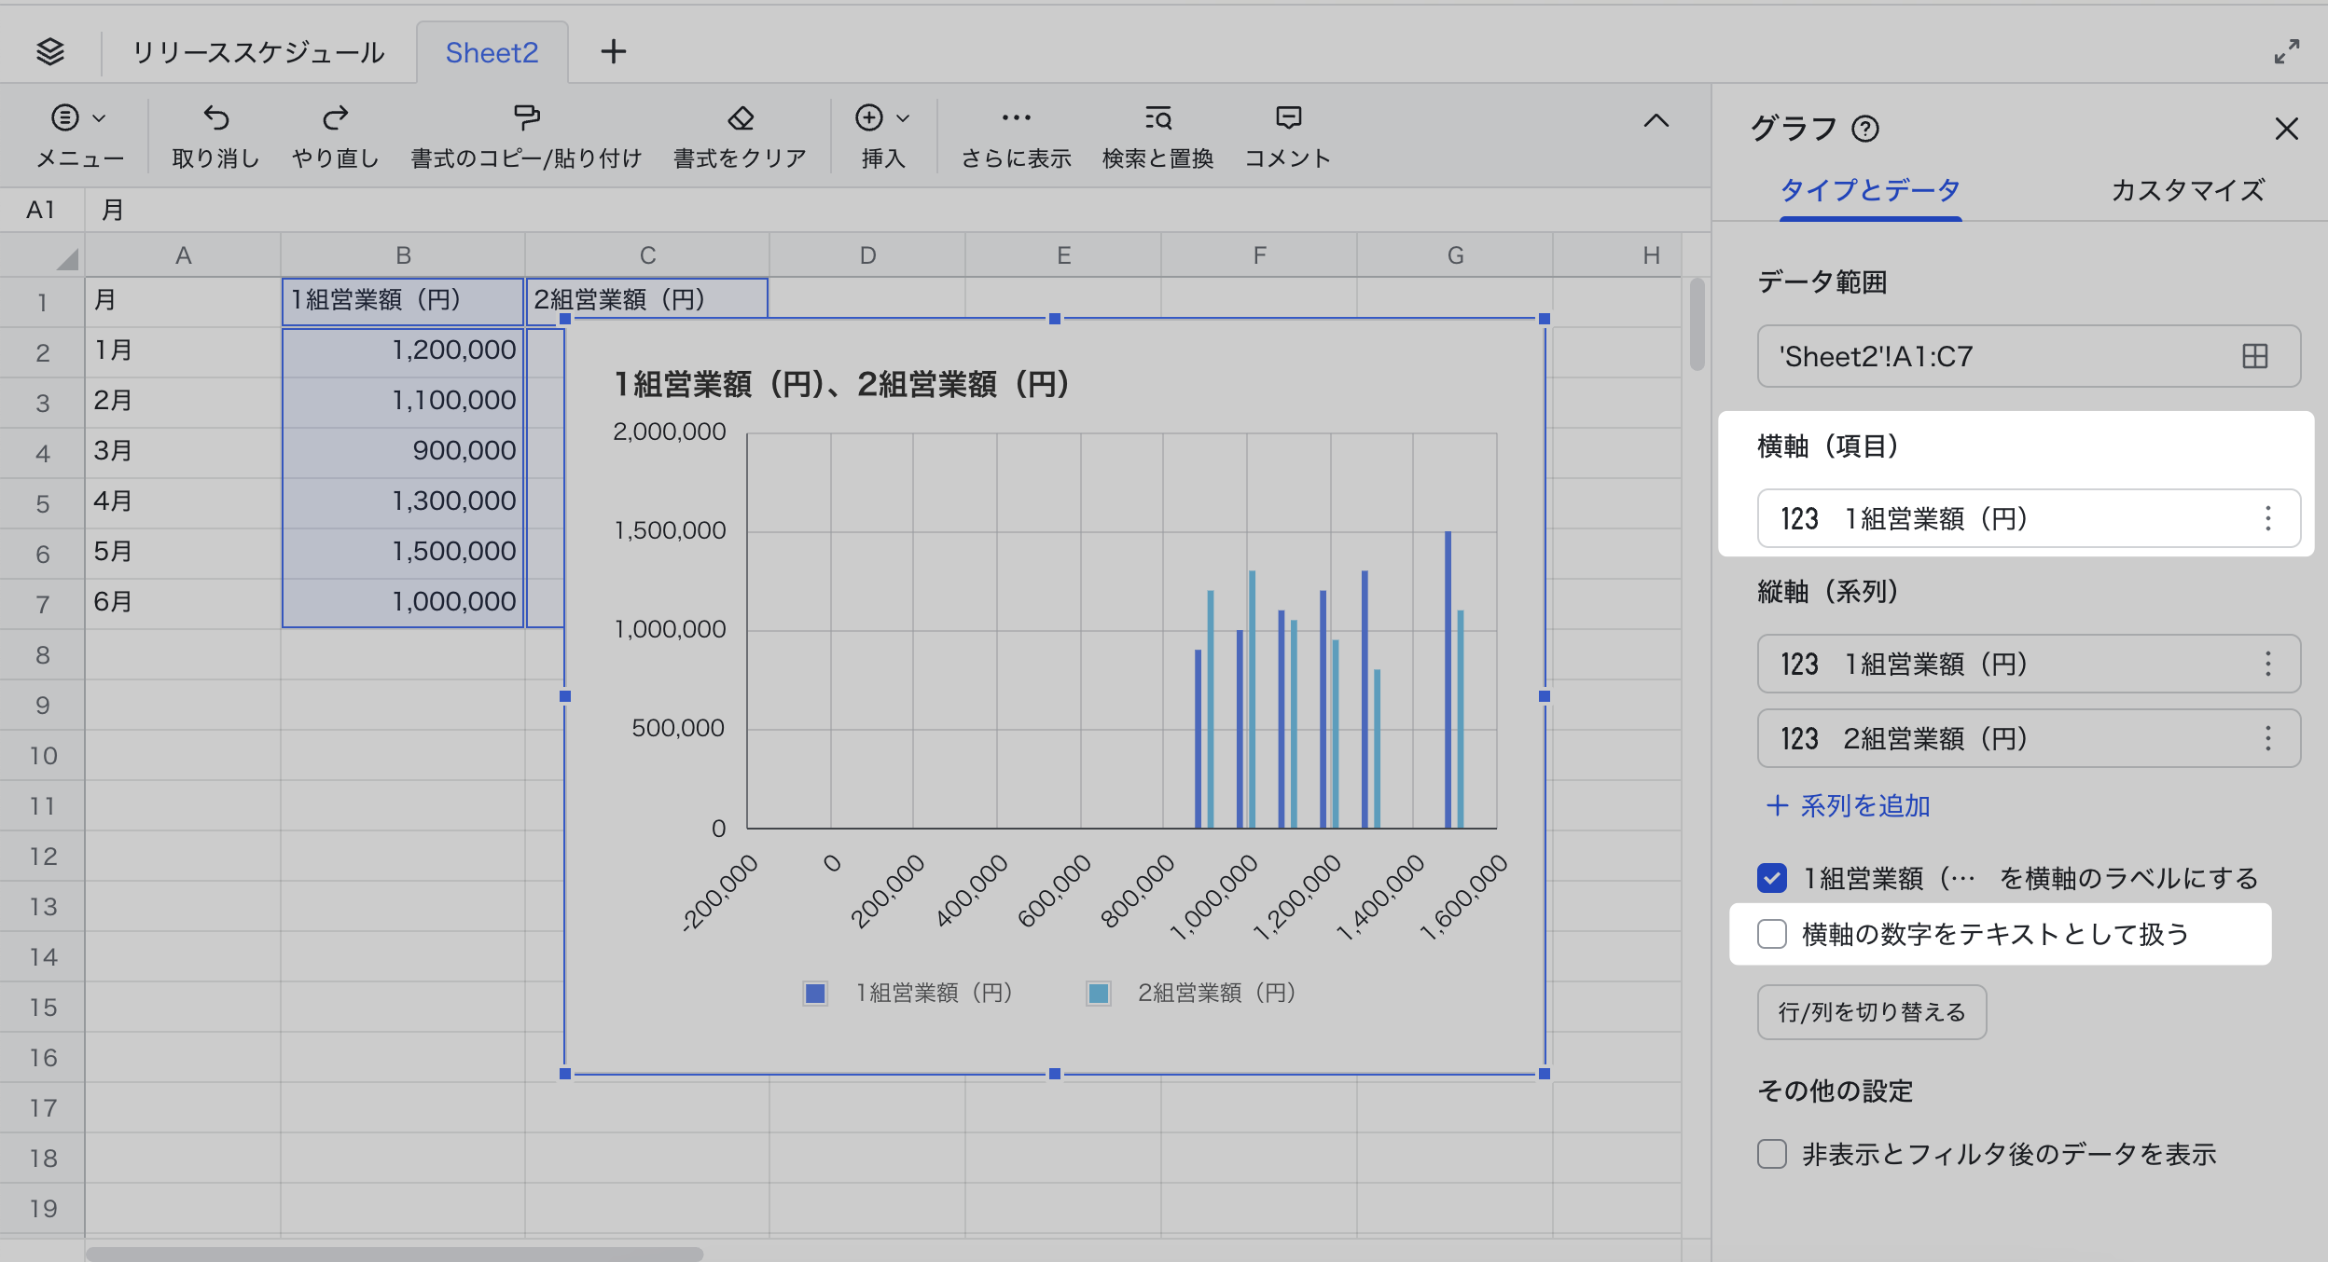The height and width of the screenshot is (1262, 2328).
Task: Open the find and replace (検索と置換) tool
Action: [x=1157, y=118]
